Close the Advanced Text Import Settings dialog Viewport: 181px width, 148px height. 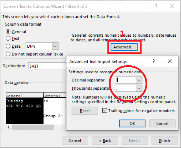[x=169, y=61]
